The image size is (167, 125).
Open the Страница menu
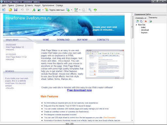pyautogui.click(x=20, y=5)
